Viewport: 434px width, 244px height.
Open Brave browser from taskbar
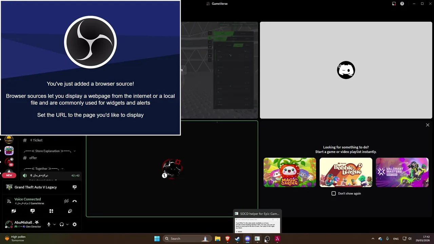228,239
